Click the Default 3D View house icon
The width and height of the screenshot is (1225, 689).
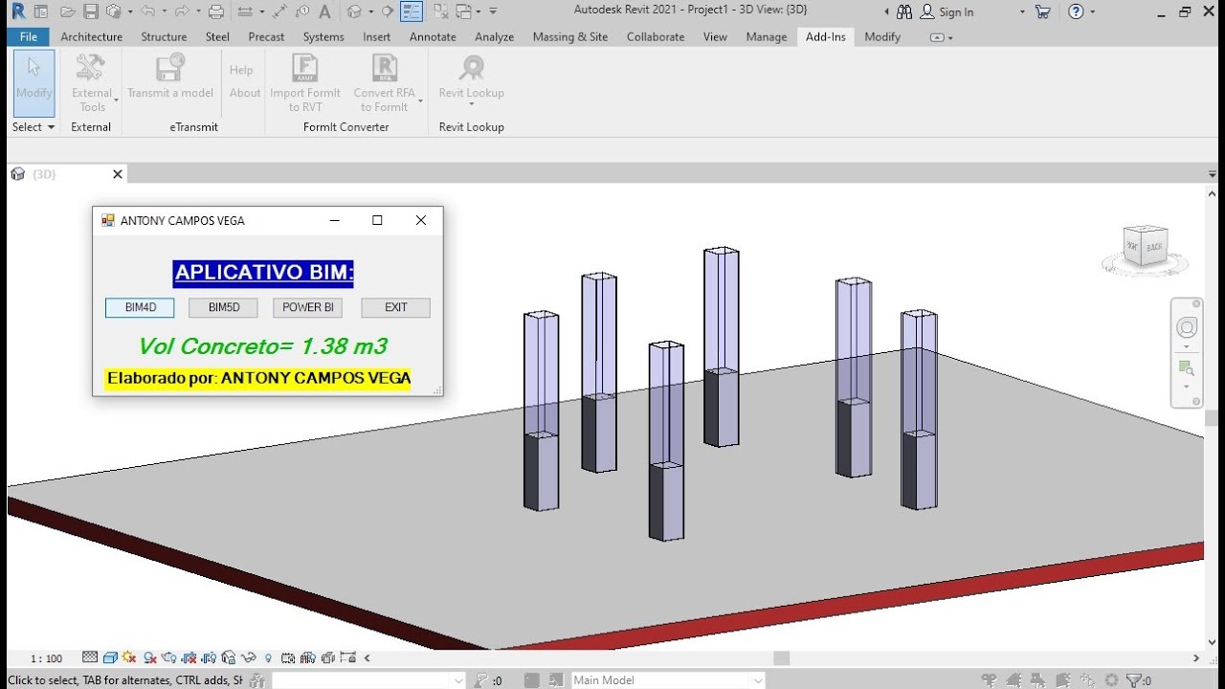coord(354,11)
